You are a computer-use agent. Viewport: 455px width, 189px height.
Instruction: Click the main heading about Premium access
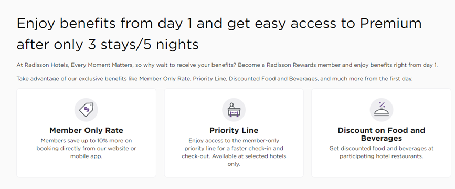(x=219, y=24)
